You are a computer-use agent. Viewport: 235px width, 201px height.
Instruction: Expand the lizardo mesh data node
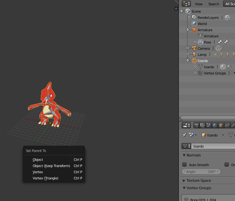coord(195,66)
